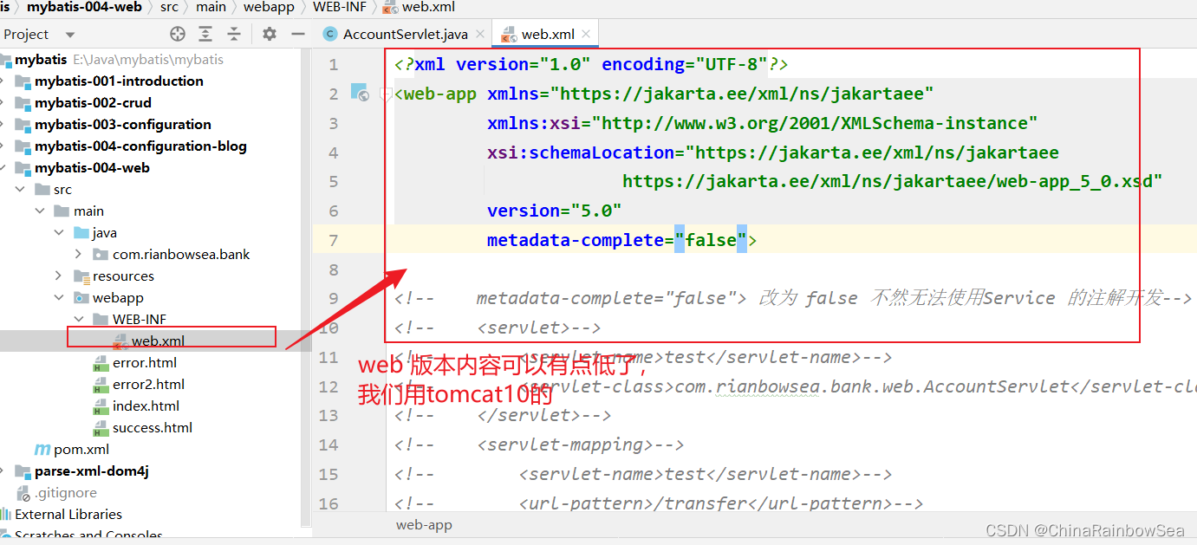Click the web descriptor gutter icon on line 2

point(359,94)
